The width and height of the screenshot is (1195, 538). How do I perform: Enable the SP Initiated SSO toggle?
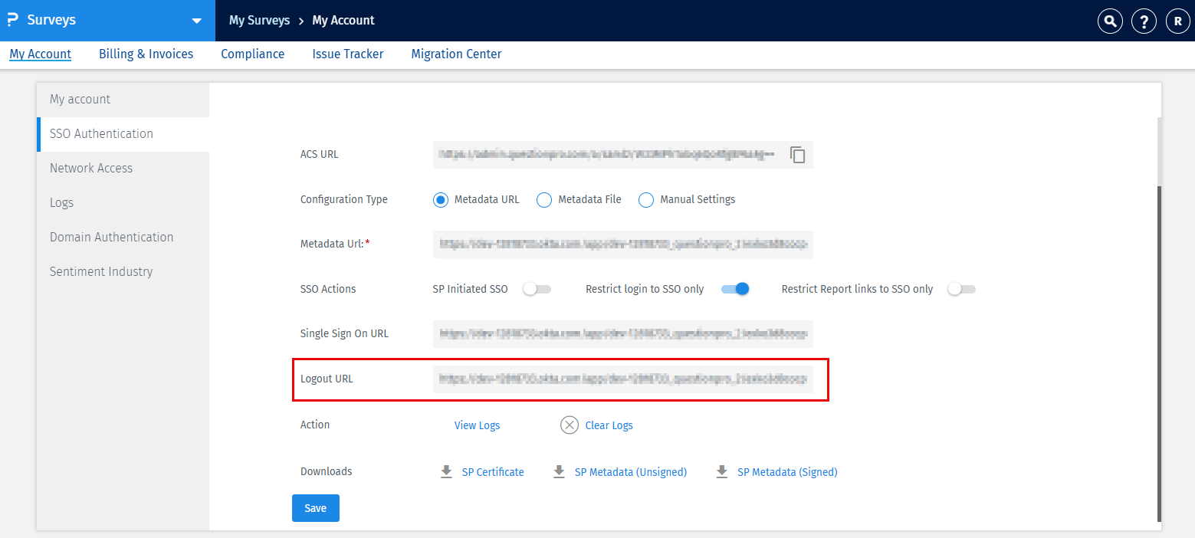pyautogui.click(x=537, y=290)
